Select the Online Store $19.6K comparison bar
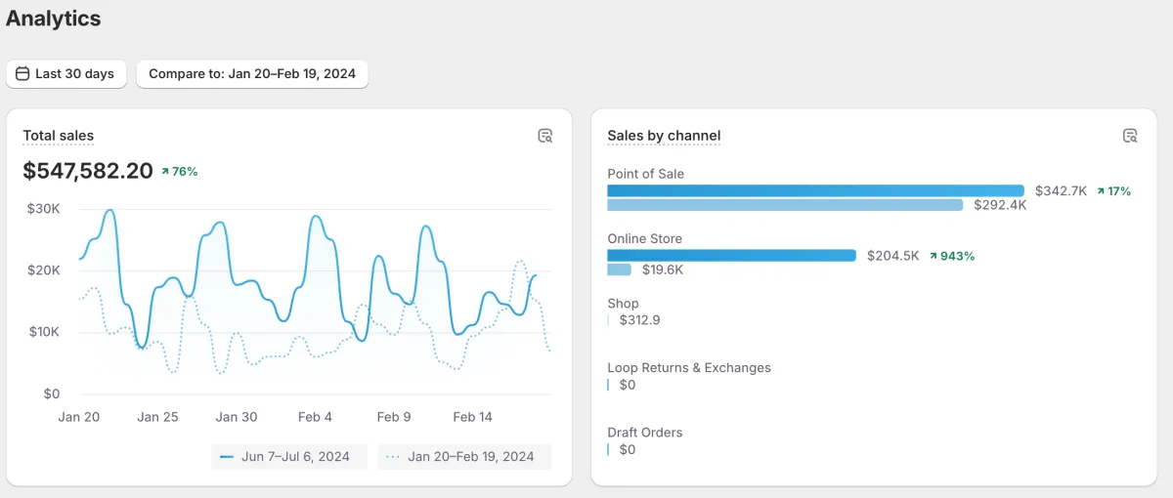1173x498 pixels. (620, 270)
